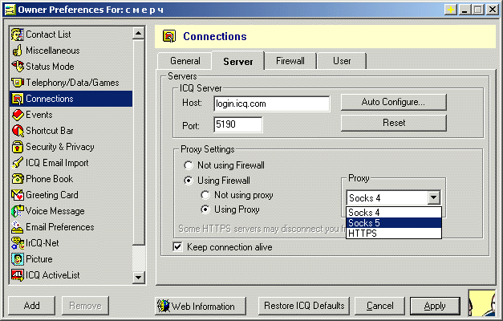
Task: Click the Shortcut Bar icon
Action: coord(18,131)
